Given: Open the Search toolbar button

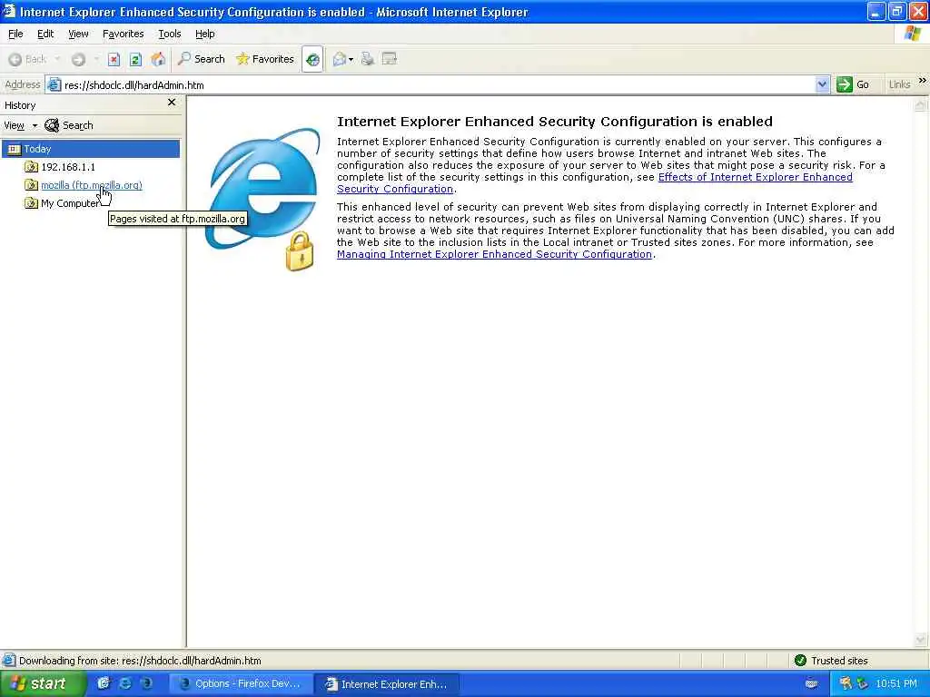Looking at the screenshot, I should (202, 59).
